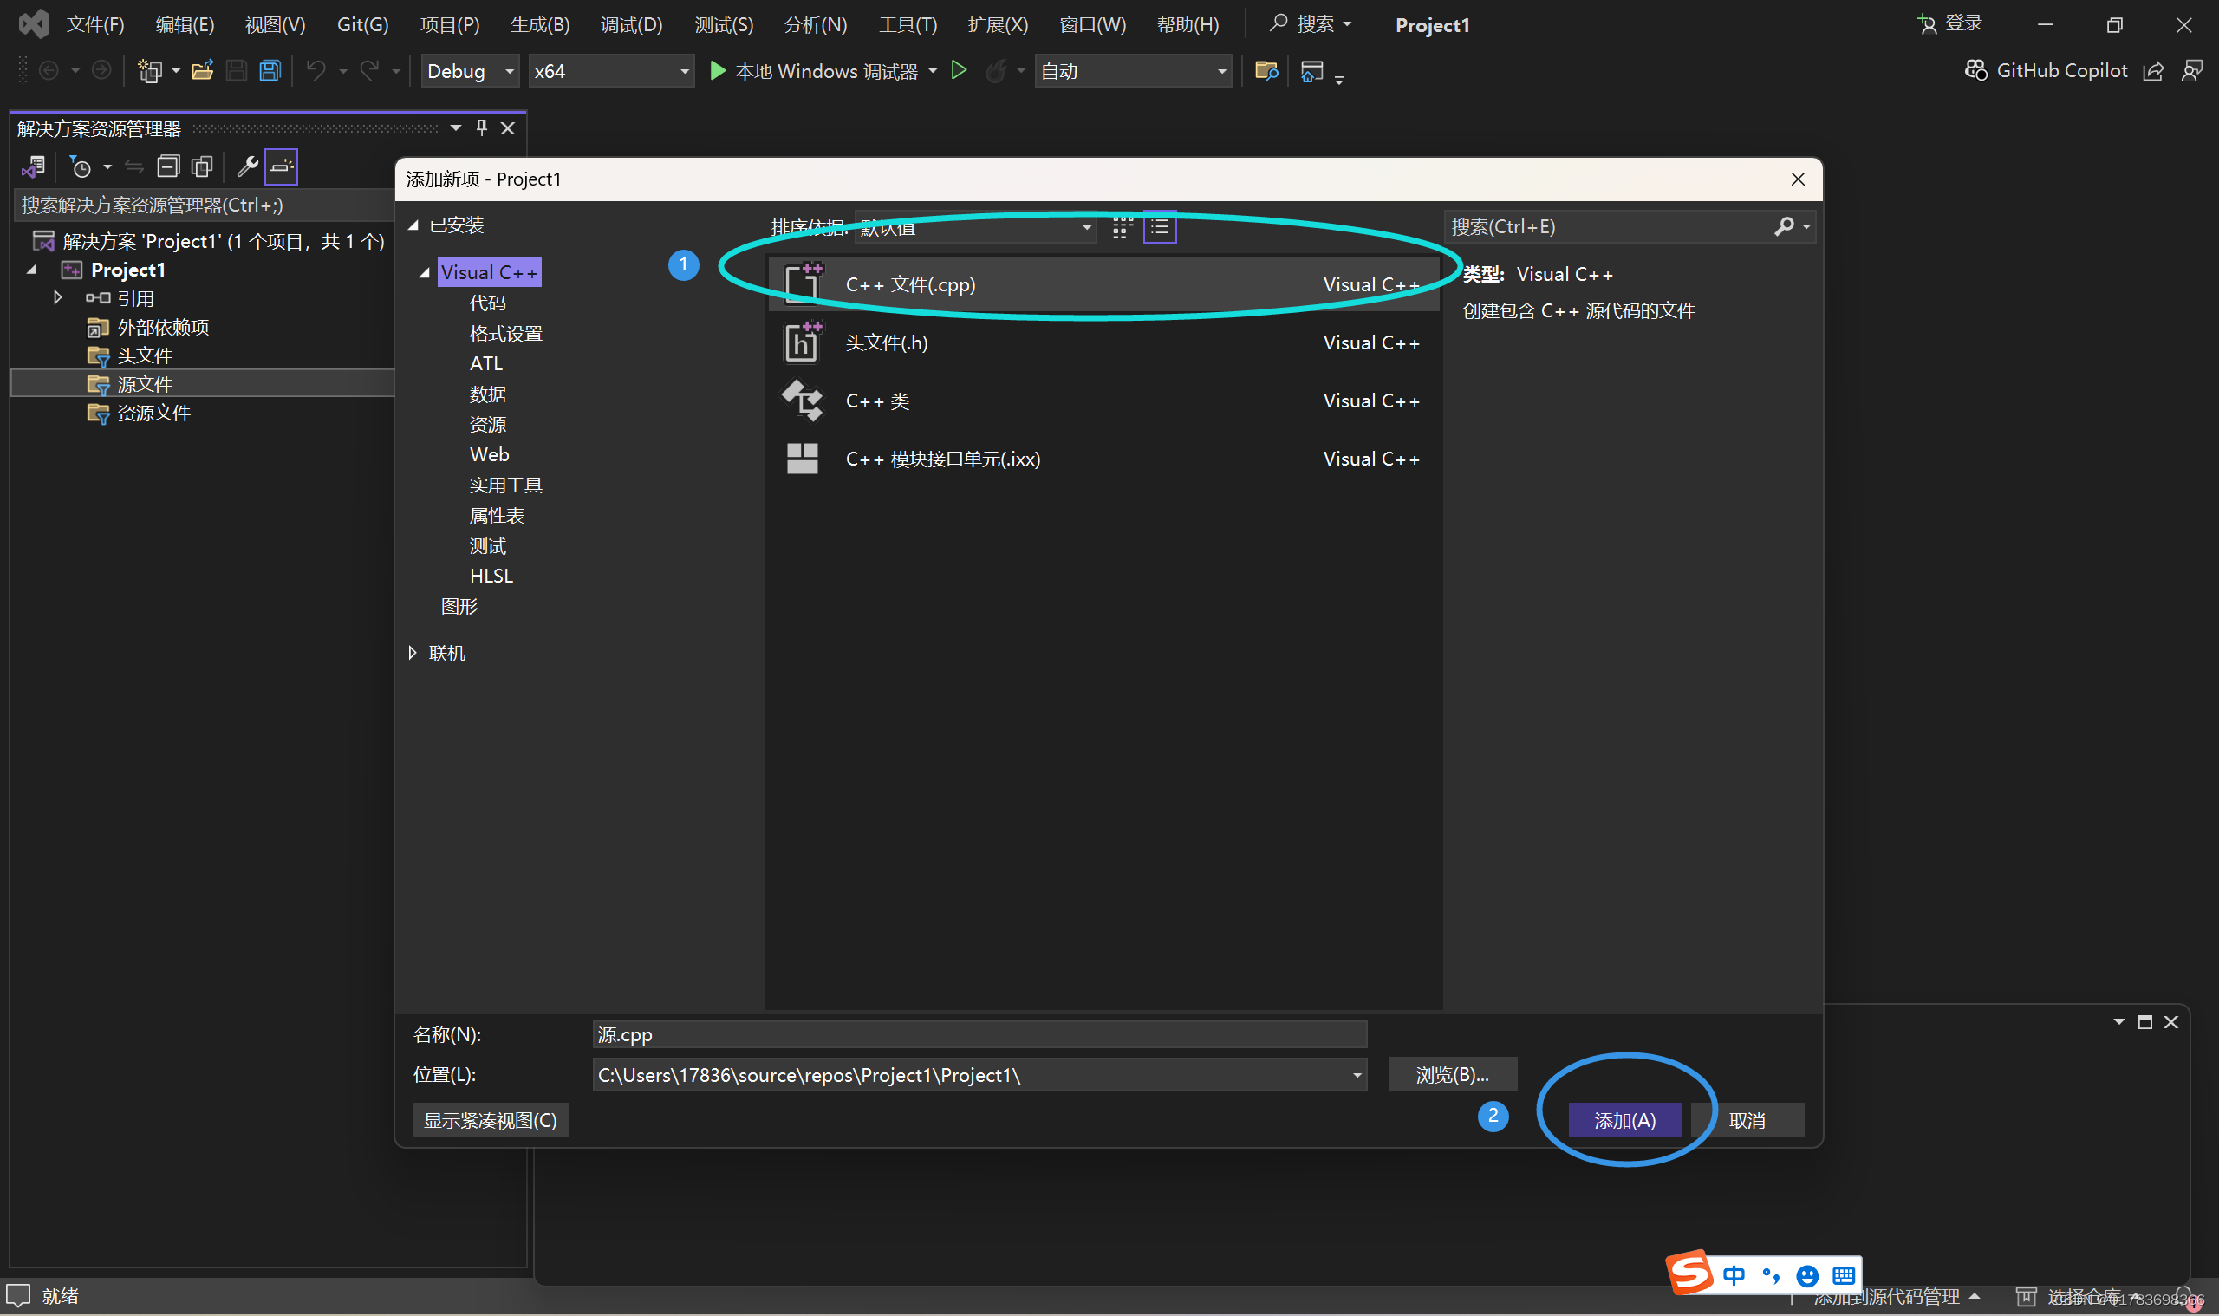Open the location path dropdown arrow
This screenshot has width=2219, height=1316.
[1357, 1075]
